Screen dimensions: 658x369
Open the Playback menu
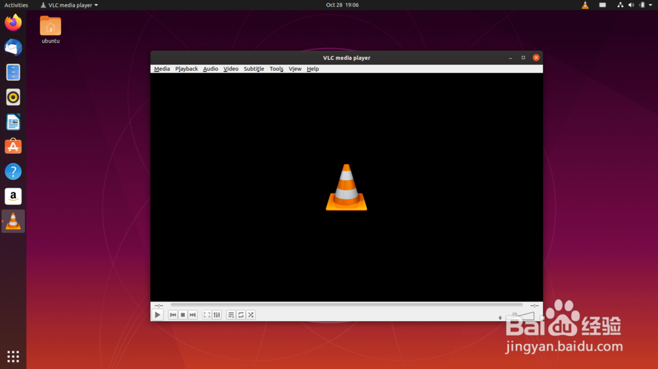coord(186,69)
